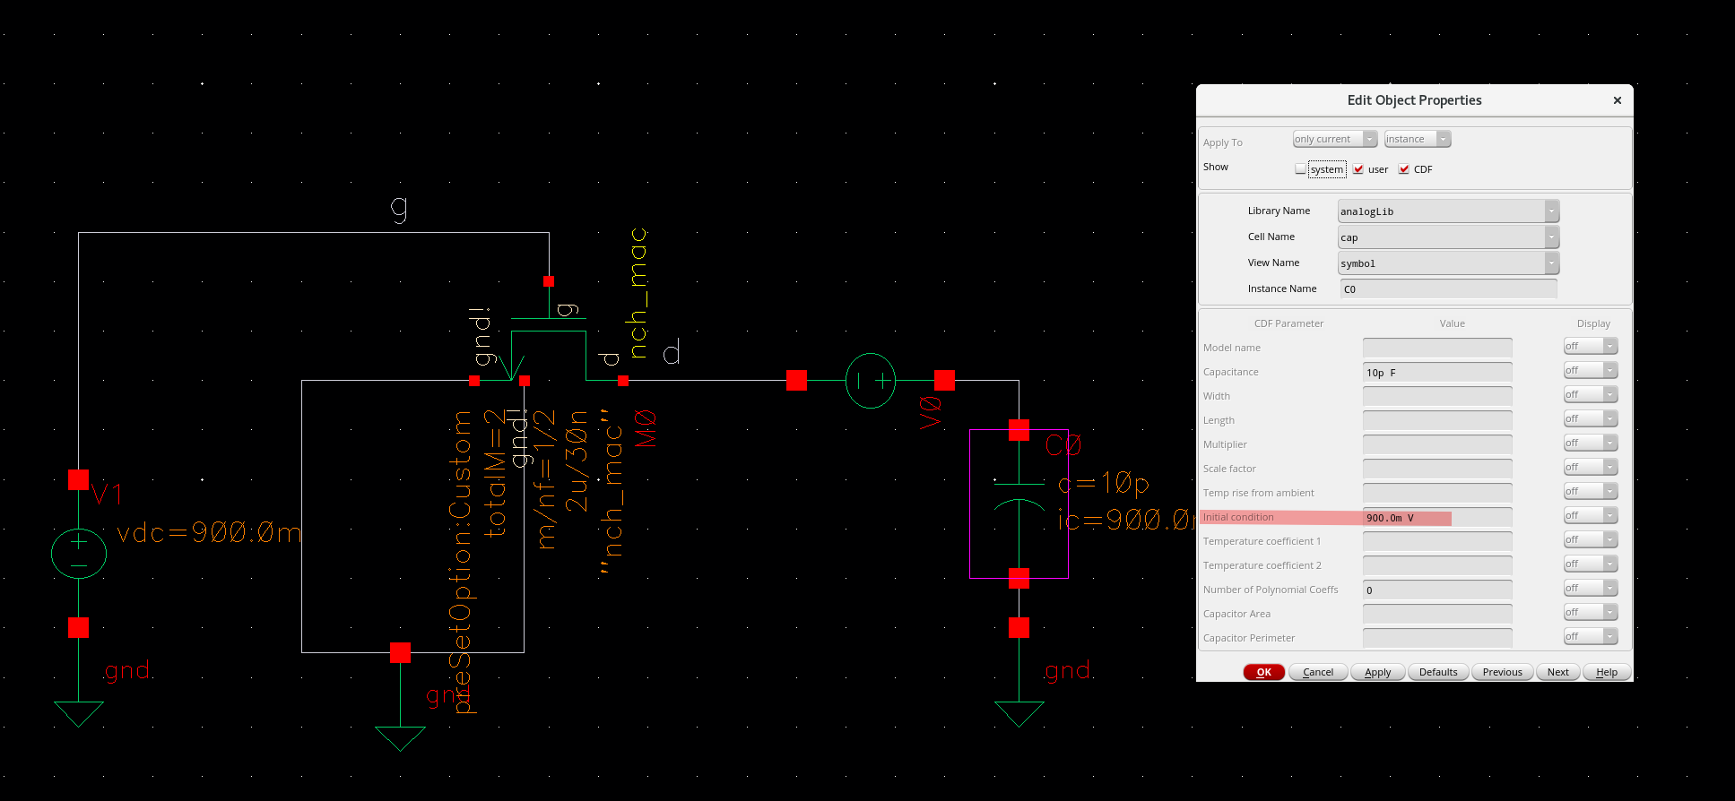The width and height of the screenshot is (1735, 801).
Task: Toggle the user checkbox
Action: [x=1358, y=168]
